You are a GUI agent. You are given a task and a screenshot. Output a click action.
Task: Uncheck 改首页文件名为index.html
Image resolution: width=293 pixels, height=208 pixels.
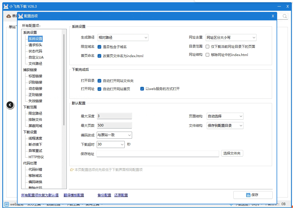[99, 56]
